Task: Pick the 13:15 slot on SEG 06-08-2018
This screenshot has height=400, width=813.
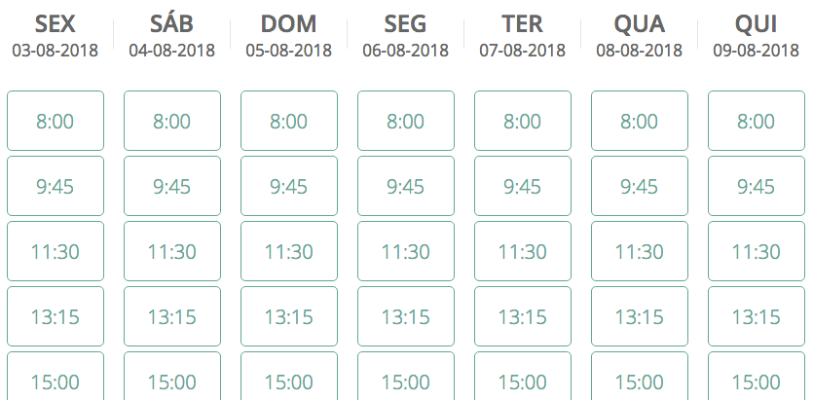Action: click(406, 316)
